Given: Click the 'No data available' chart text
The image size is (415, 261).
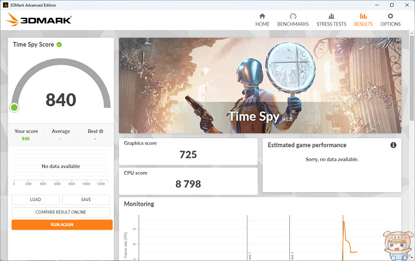Looking at the screenshot, I should click(x=61, y=166).
